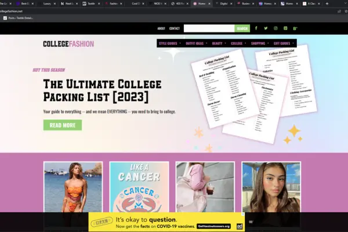
Task: Click the Bloglovin B+ icon
Action: 295,28
